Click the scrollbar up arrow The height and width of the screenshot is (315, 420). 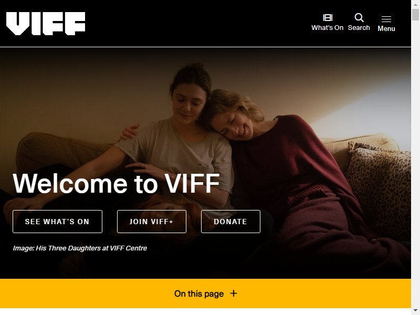[415, 4]
